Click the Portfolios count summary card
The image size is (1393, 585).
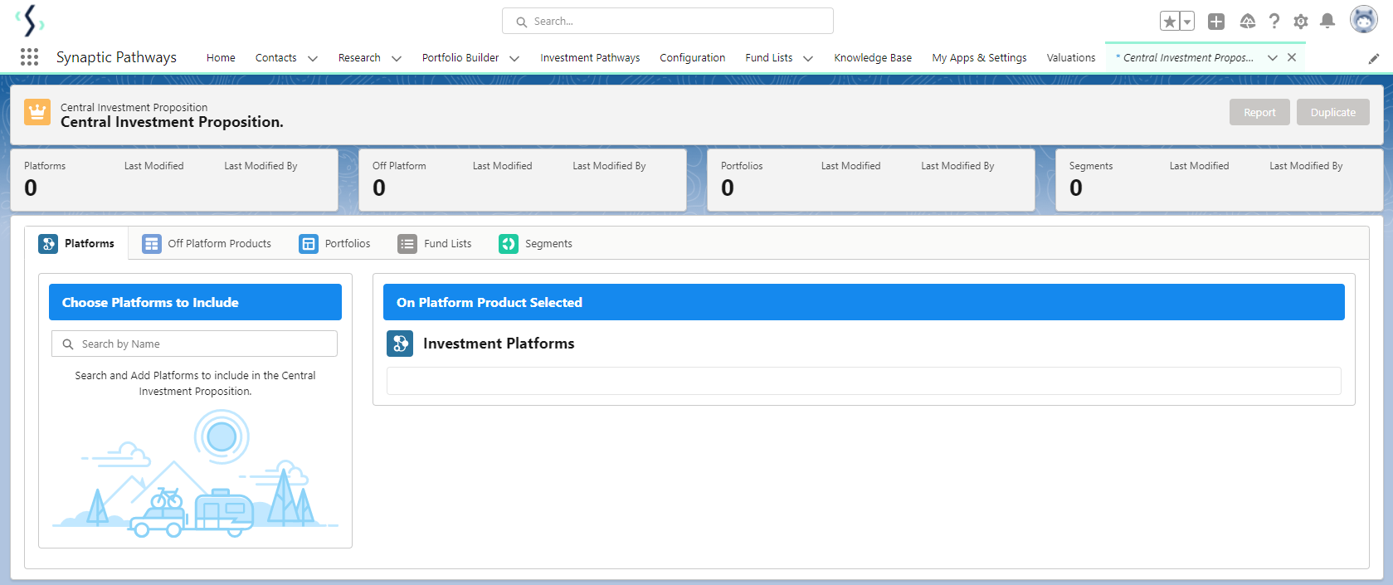[x=871, y=179]
